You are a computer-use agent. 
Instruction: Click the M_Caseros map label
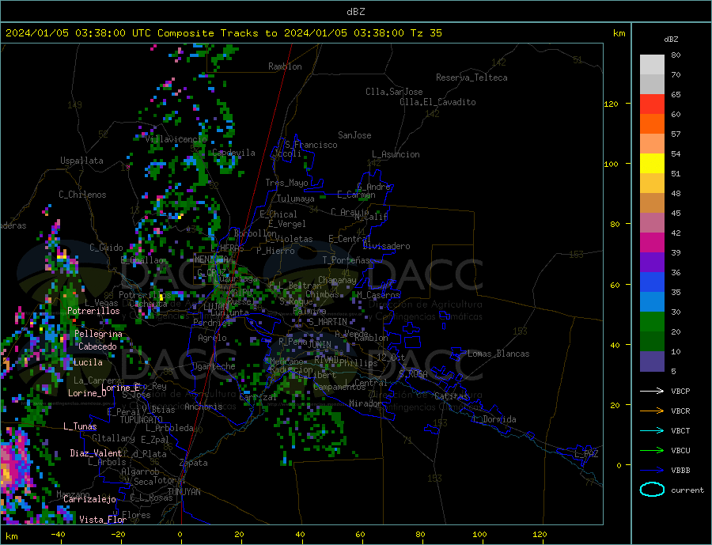coord(378,295)
